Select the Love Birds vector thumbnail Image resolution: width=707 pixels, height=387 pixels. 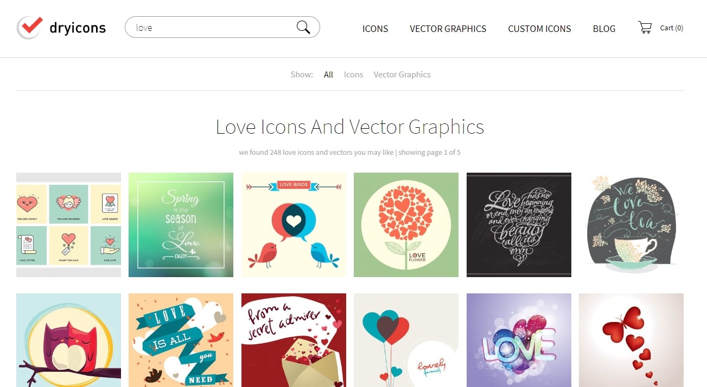click(294, 225)
